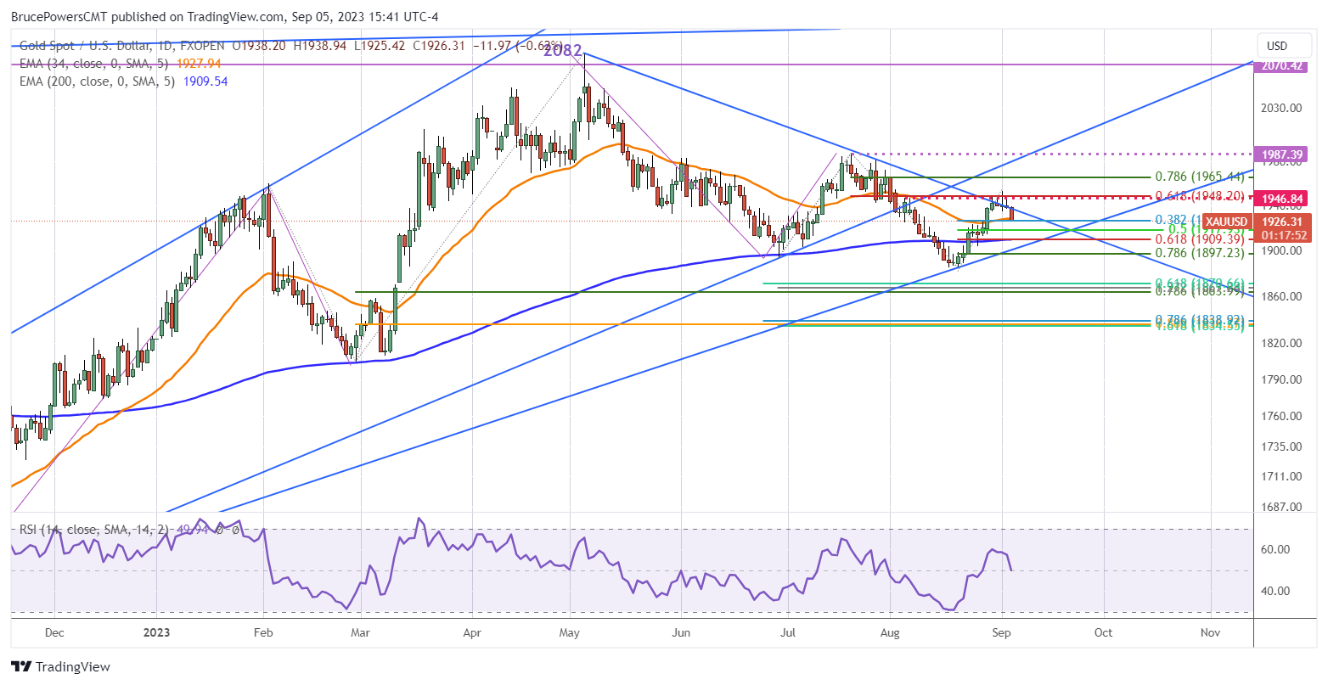Click the 0.786 (1897.23) Fibonacci level text
This screenshot has height=685, width=1328.
(x=1198, y=253)
